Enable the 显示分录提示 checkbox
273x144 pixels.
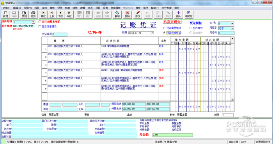[x=40, y=26]
